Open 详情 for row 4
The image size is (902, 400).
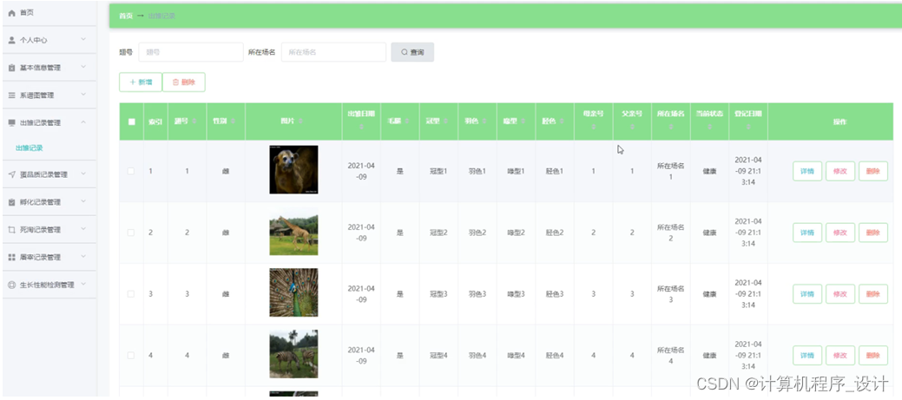point(807,355)
